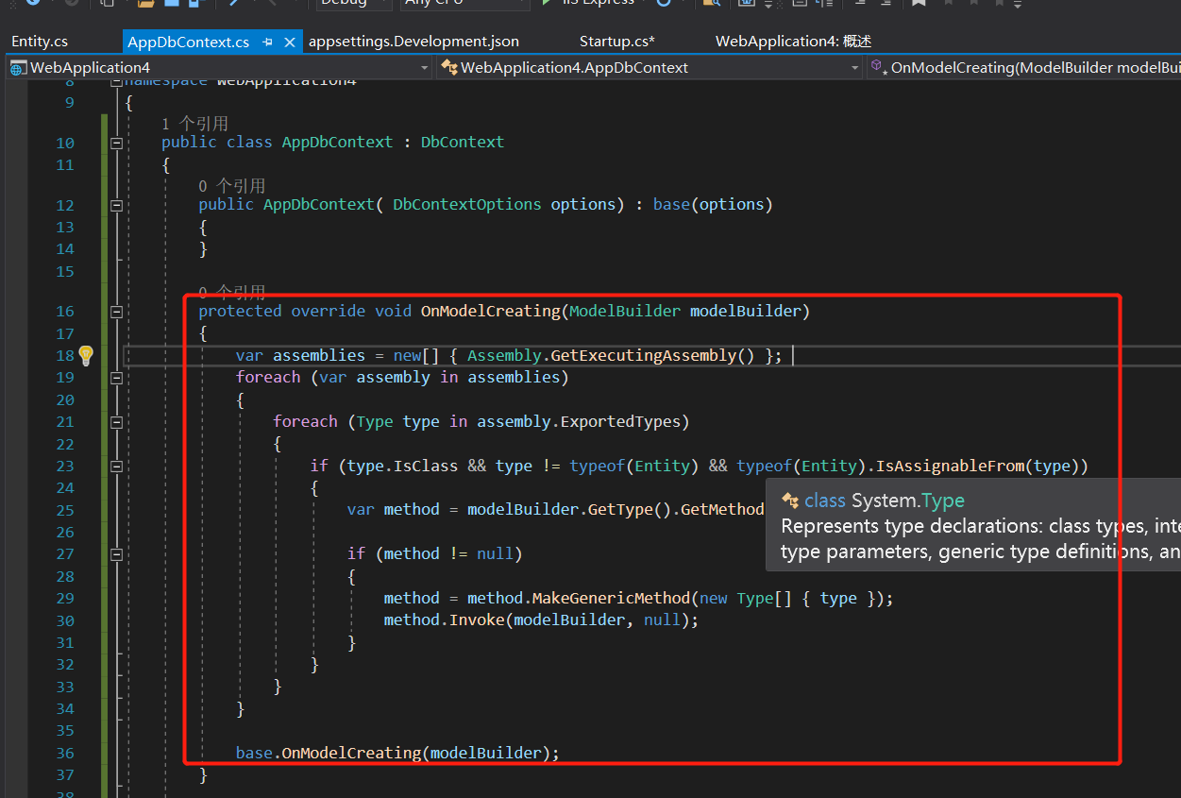The width and height of the screenshot is (1181, 798).
Task: Click line number 18 in the margin
Action: [64, 355]
